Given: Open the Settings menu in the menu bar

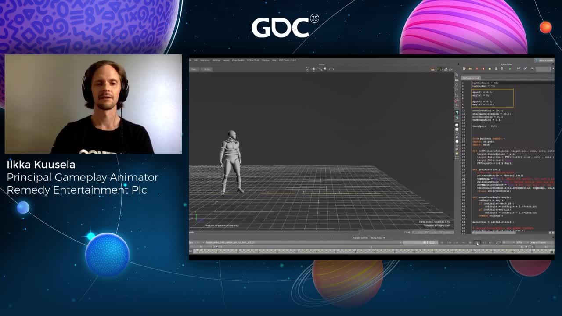Looking at the screenshot, I should click(x=216, y=60).
